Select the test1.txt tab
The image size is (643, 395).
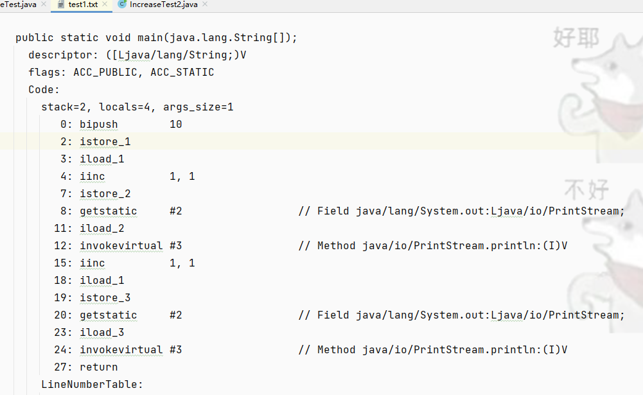(83, 4)
